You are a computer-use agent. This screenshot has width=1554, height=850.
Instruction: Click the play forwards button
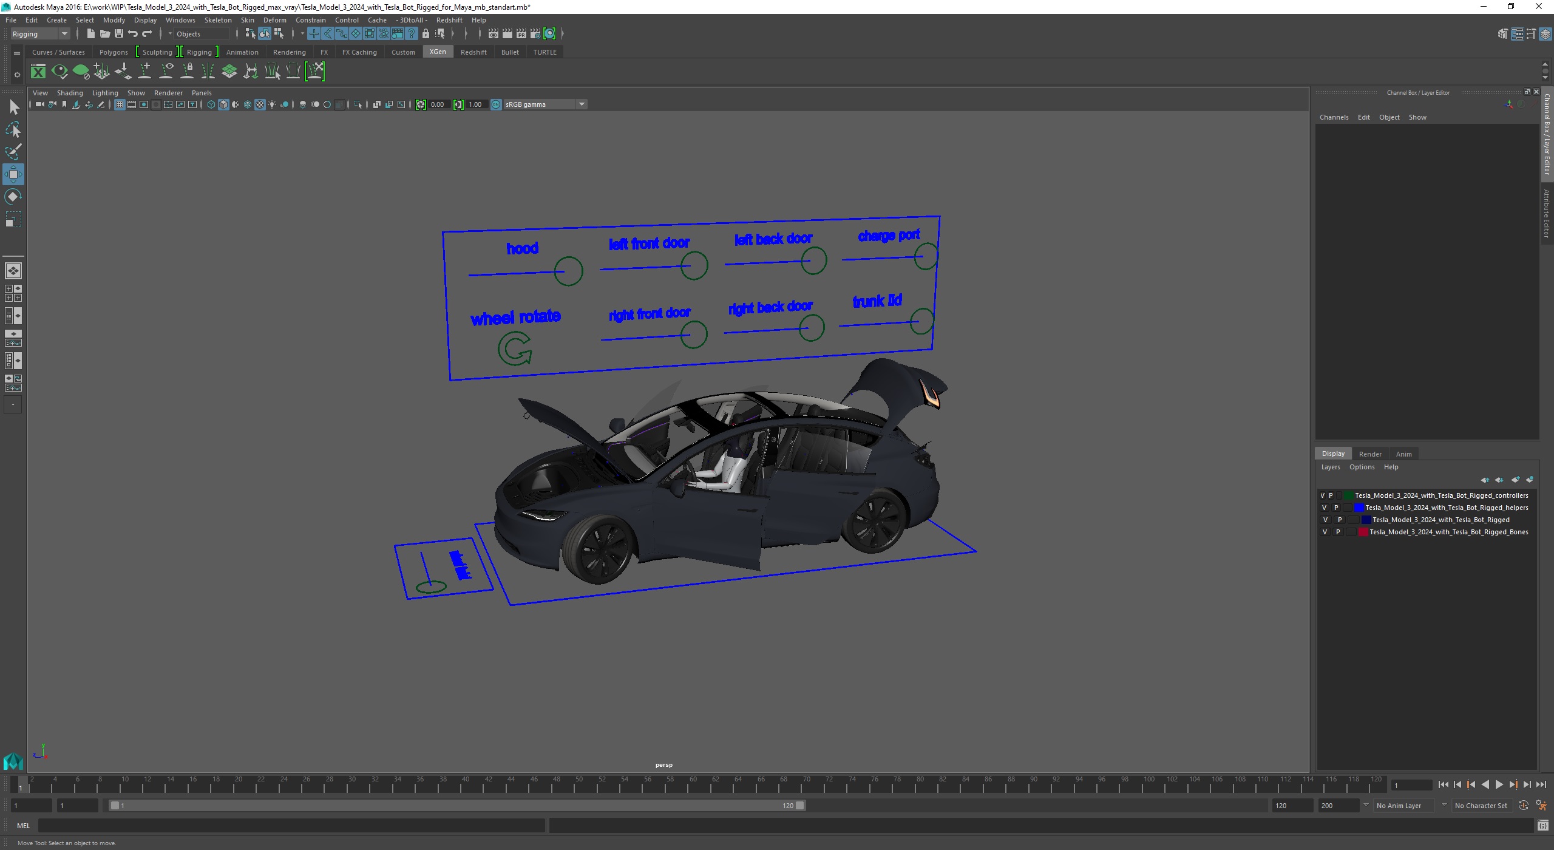[1499, 785]
